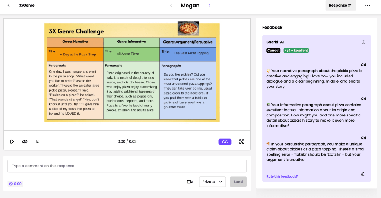Click the back arrow next to 3xGenre

pos(9,6)
